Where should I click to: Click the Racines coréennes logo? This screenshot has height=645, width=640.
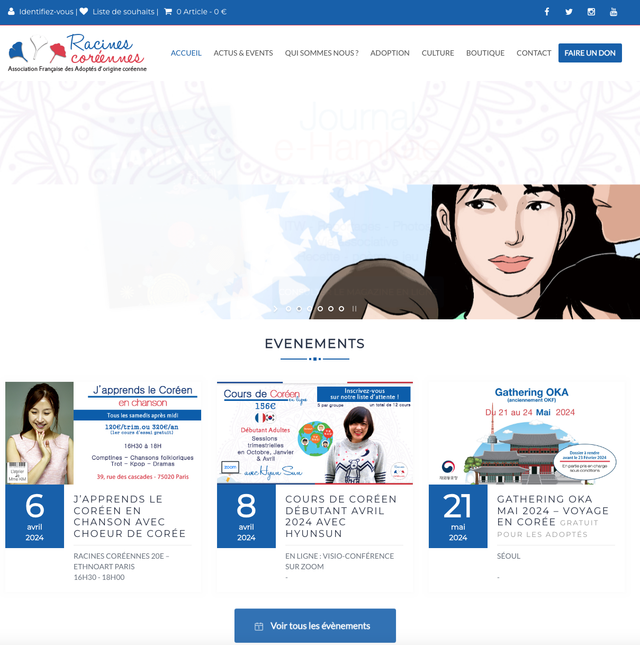point(77,53)
